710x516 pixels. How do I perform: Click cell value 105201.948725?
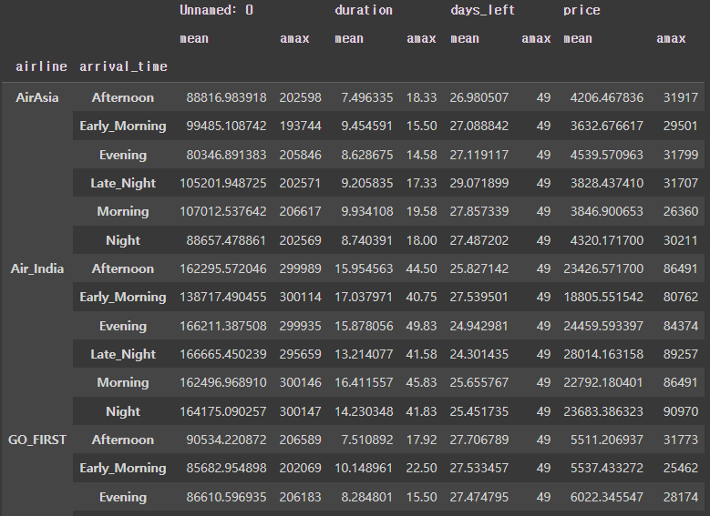point(223,183)
